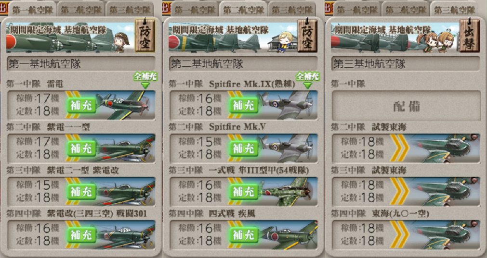Click the 第一基地航空隊 name field
The height and width of the screenshot is (258, 487).
(81, 64)
